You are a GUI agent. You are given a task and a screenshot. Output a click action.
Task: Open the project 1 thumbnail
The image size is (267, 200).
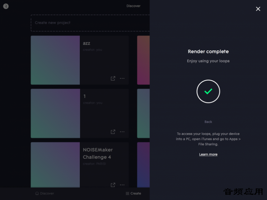click(x=55, y=113)
